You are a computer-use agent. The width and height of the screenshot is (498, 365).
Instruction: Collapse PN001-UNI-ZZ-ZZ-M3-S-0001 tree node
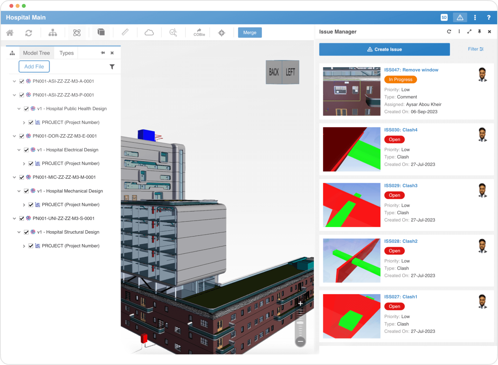point(14,218)
